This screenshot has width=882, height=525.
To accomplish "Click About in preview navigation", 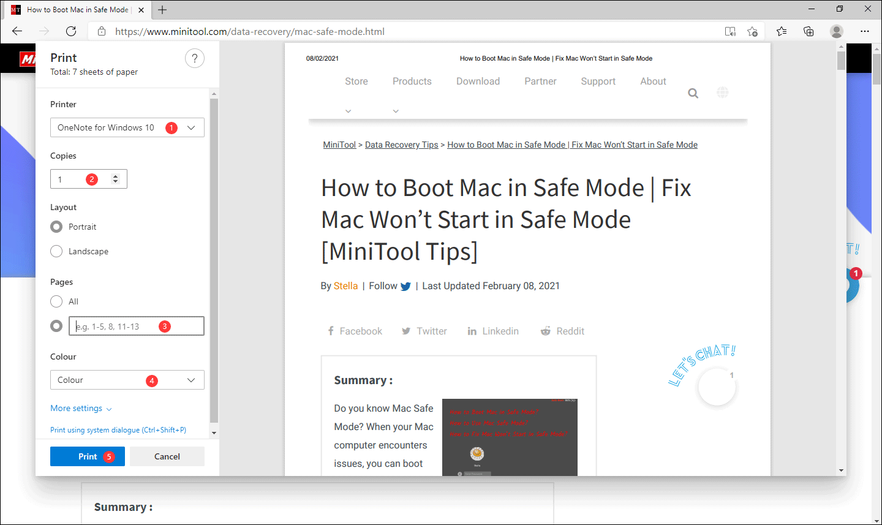I will [x=653, y=81].
